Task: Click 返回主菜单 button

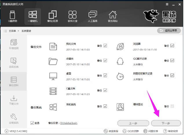Action: coord(169,31)
